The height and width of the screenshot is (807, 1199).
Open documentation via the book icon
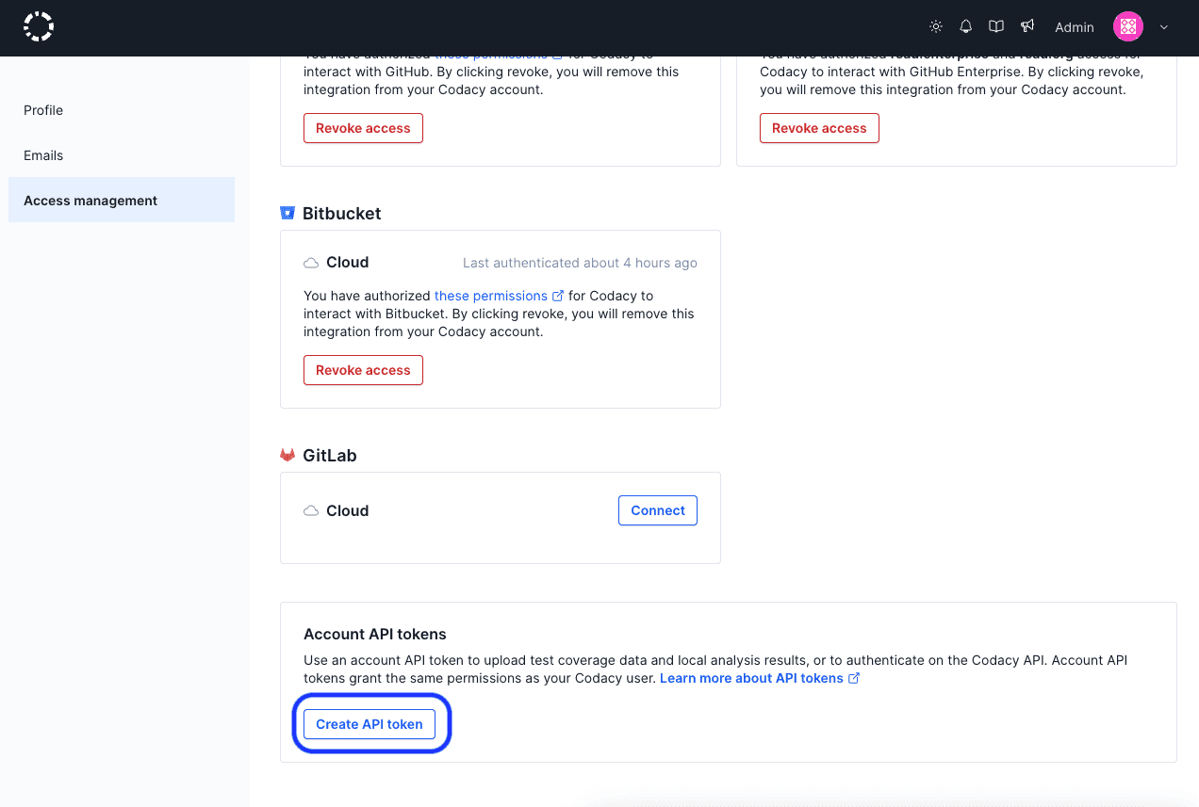(x=996, y=26)
